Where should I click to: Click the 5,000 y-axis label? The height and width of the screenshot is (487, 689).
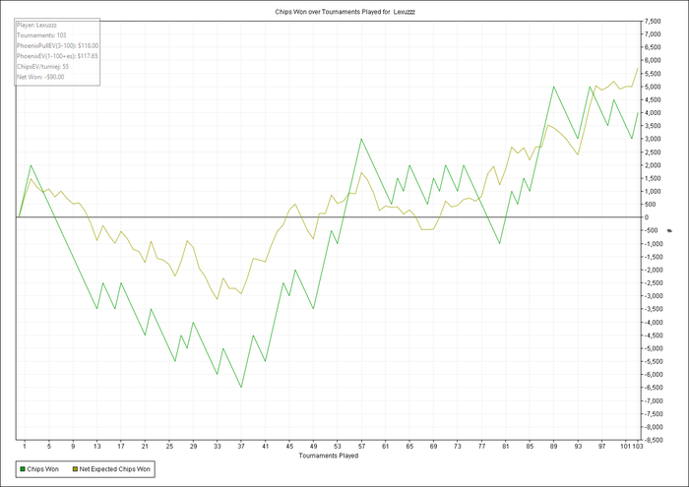(653, 87)
